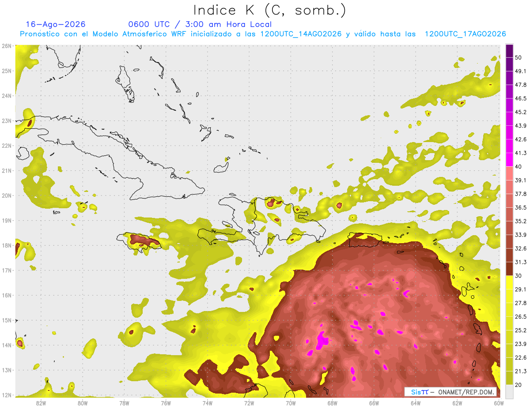
Task: Click the longitude axis label "76W"
Action: 166,404
